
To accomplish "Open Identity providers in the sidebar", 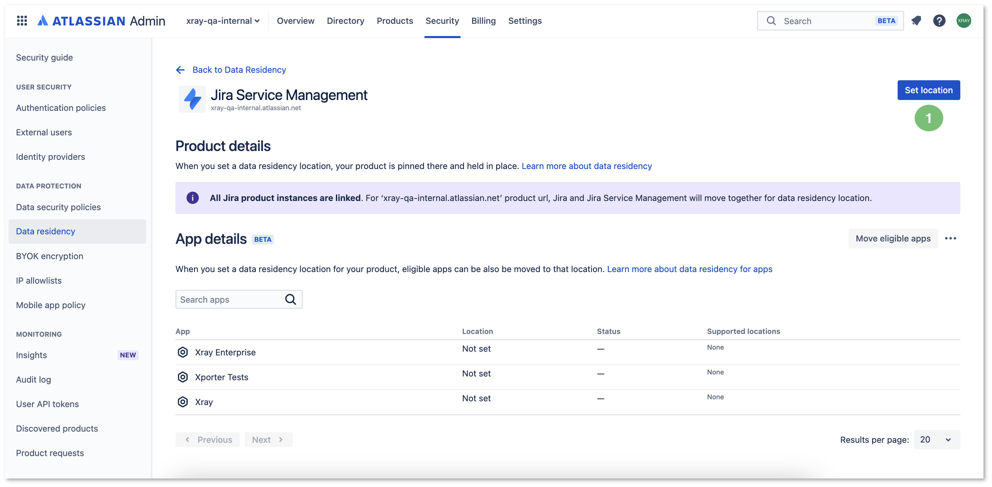I will [x=50, y=157].
